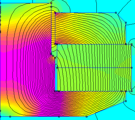The image size is (135, 120).
Task: Click the narrow cyan air gap beside the coil
Action: (56, 77)
